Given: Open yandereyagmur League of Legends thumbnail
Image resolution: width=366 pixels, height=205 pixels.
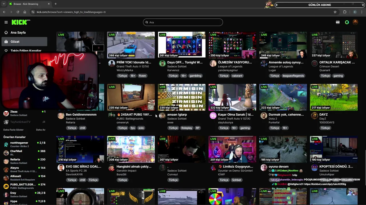Looking at the screenshot, I should point(232,45).
